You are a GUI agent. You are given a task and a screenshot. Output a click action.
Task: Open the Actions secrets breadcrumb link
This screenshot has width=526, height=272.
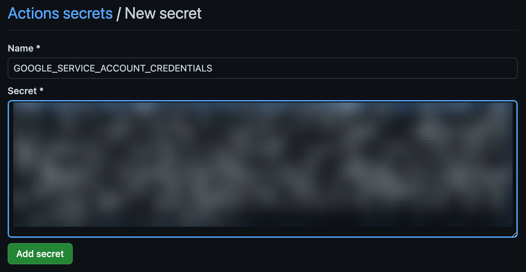(60, 14)
